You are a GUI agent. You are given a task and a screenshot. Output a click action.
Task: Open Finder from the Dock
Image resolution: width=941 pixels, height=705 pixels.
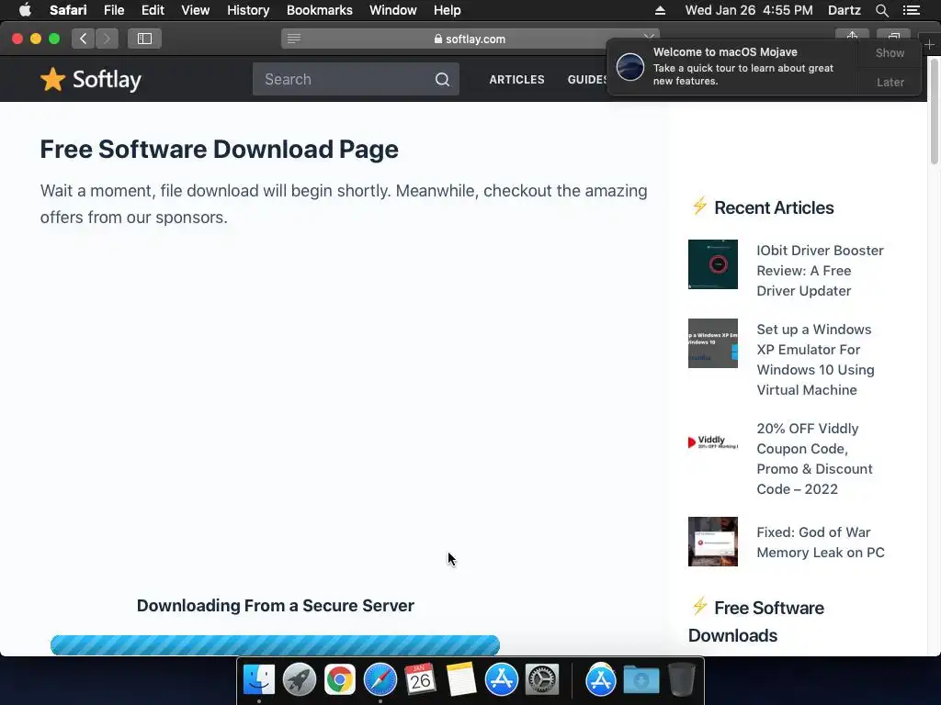259,680
